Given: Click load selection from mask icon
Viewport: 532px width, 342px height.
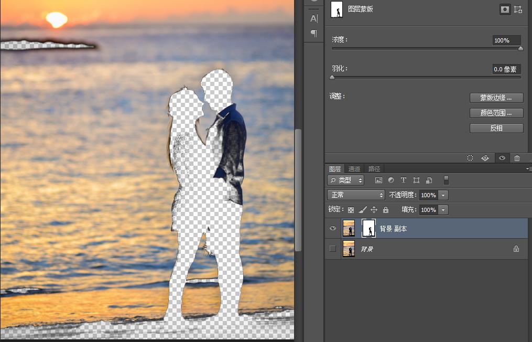Looking at the screenshot, I should (x=470, y=158).
